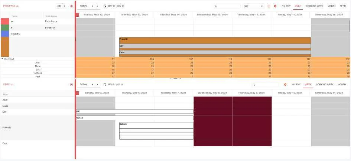Image resolution: width=351 pixels, height=161 pixels.
Task: Click vertical scrollbar of projects scheduler
Action: coord(349,26)
